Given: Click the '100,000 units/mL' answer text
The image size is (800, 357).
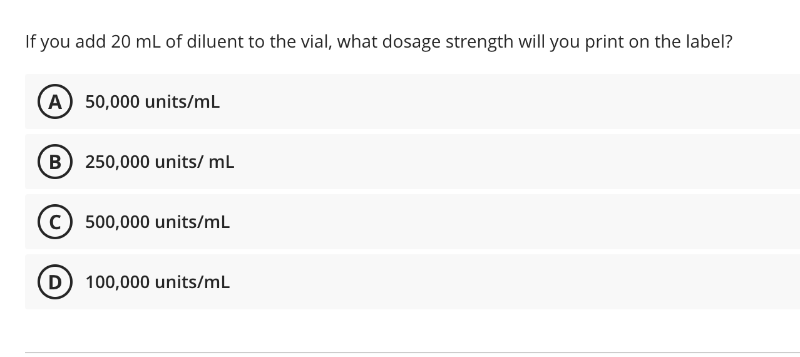Looking at the screenshot, I should click(158, 282).
